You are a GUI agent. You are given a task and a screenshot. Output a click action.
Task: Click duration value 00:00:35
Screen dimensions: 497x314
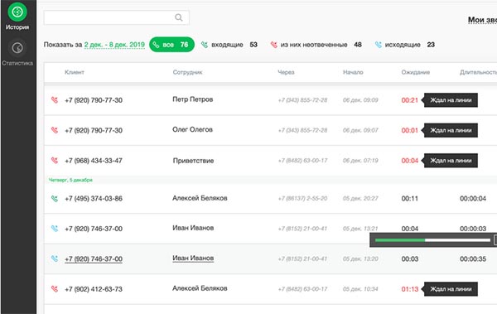(473, 258)
